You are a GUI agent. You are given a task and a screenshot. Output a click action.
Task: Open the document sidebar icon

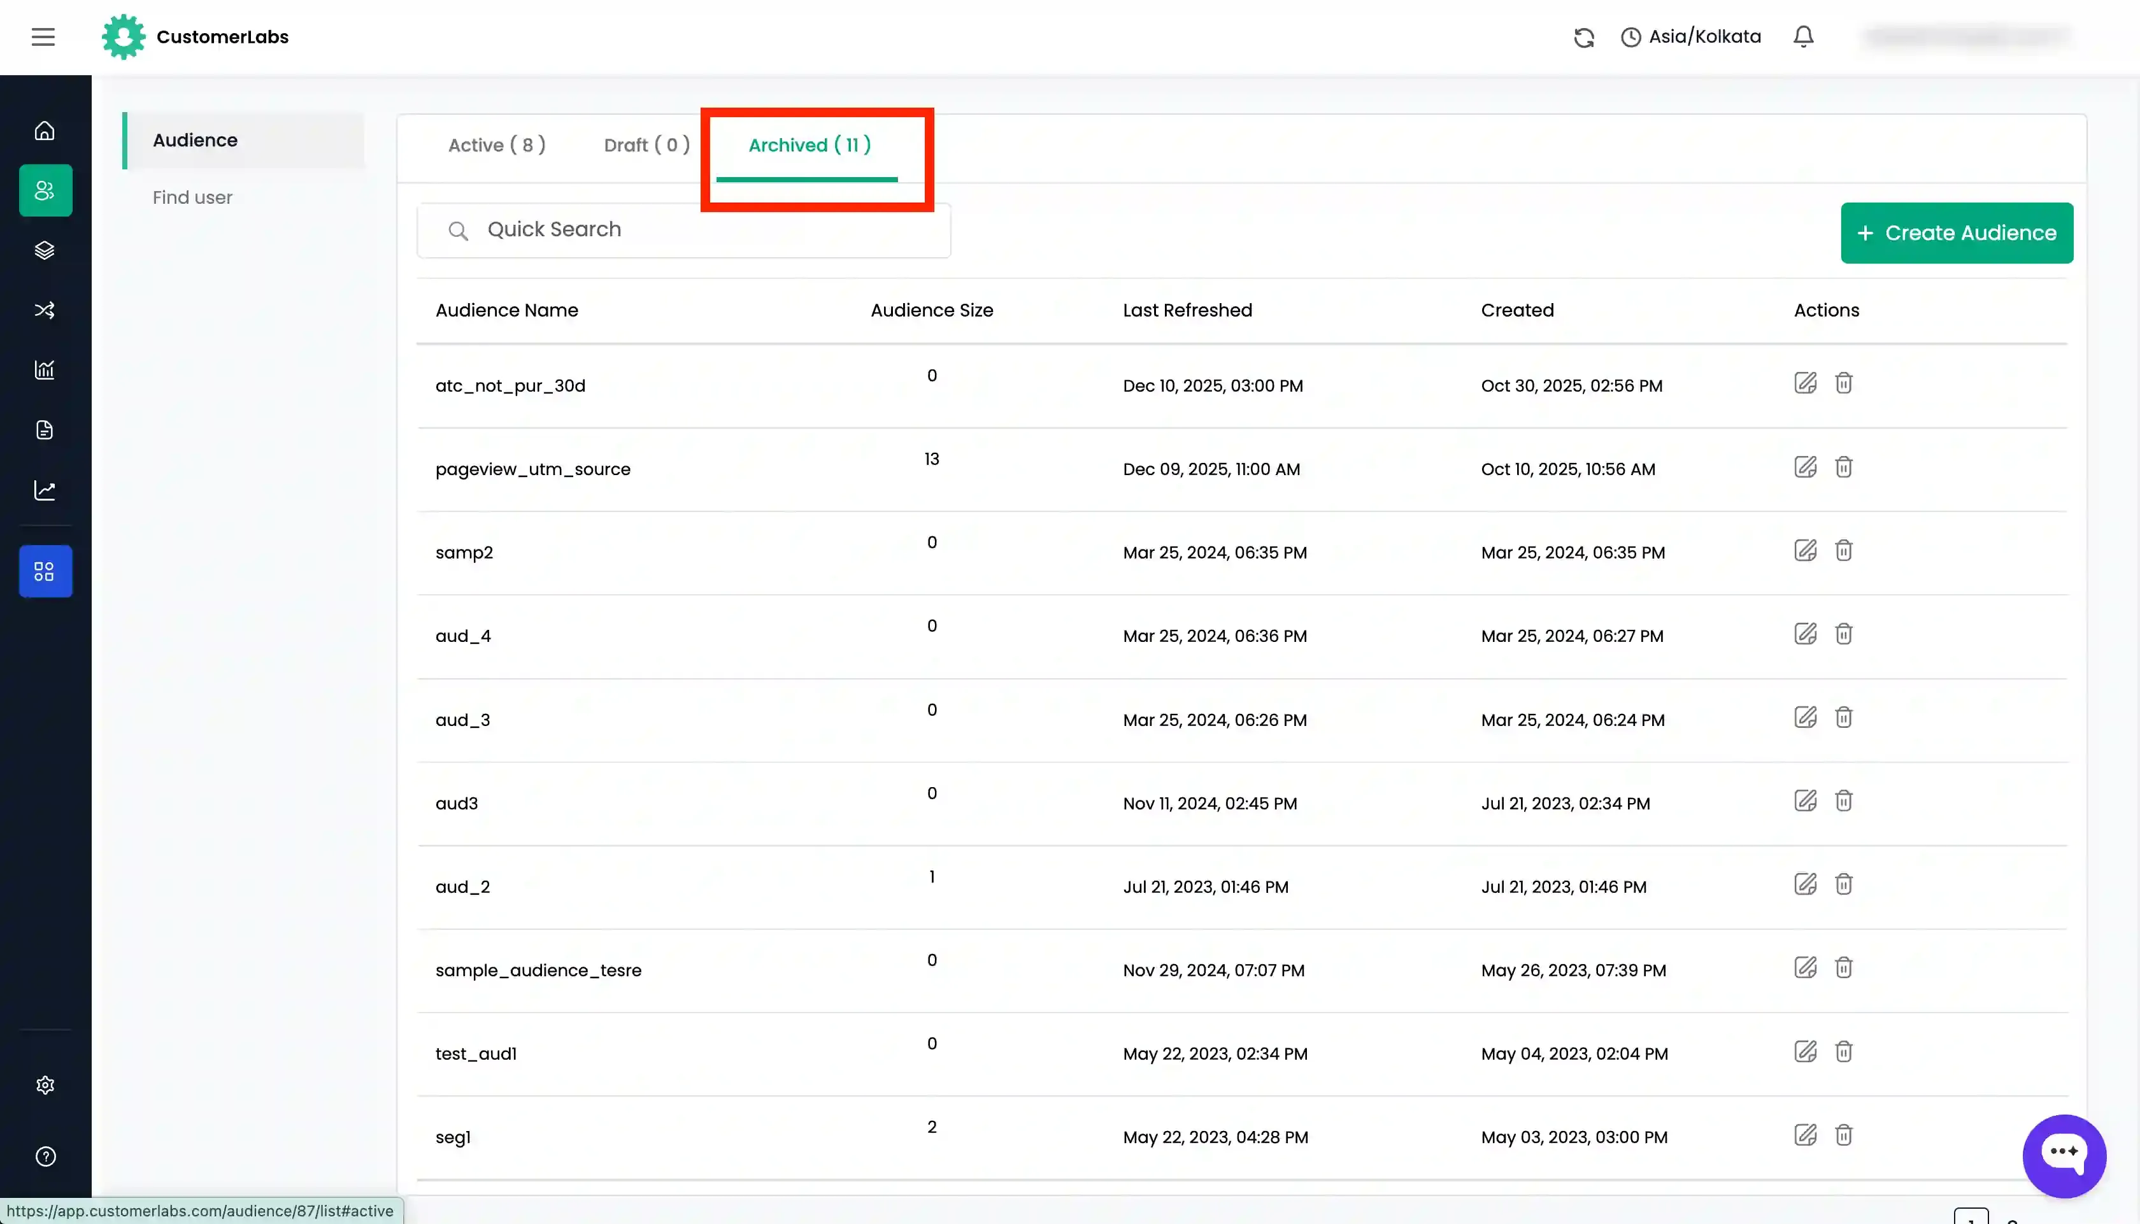tap(45, 431)
